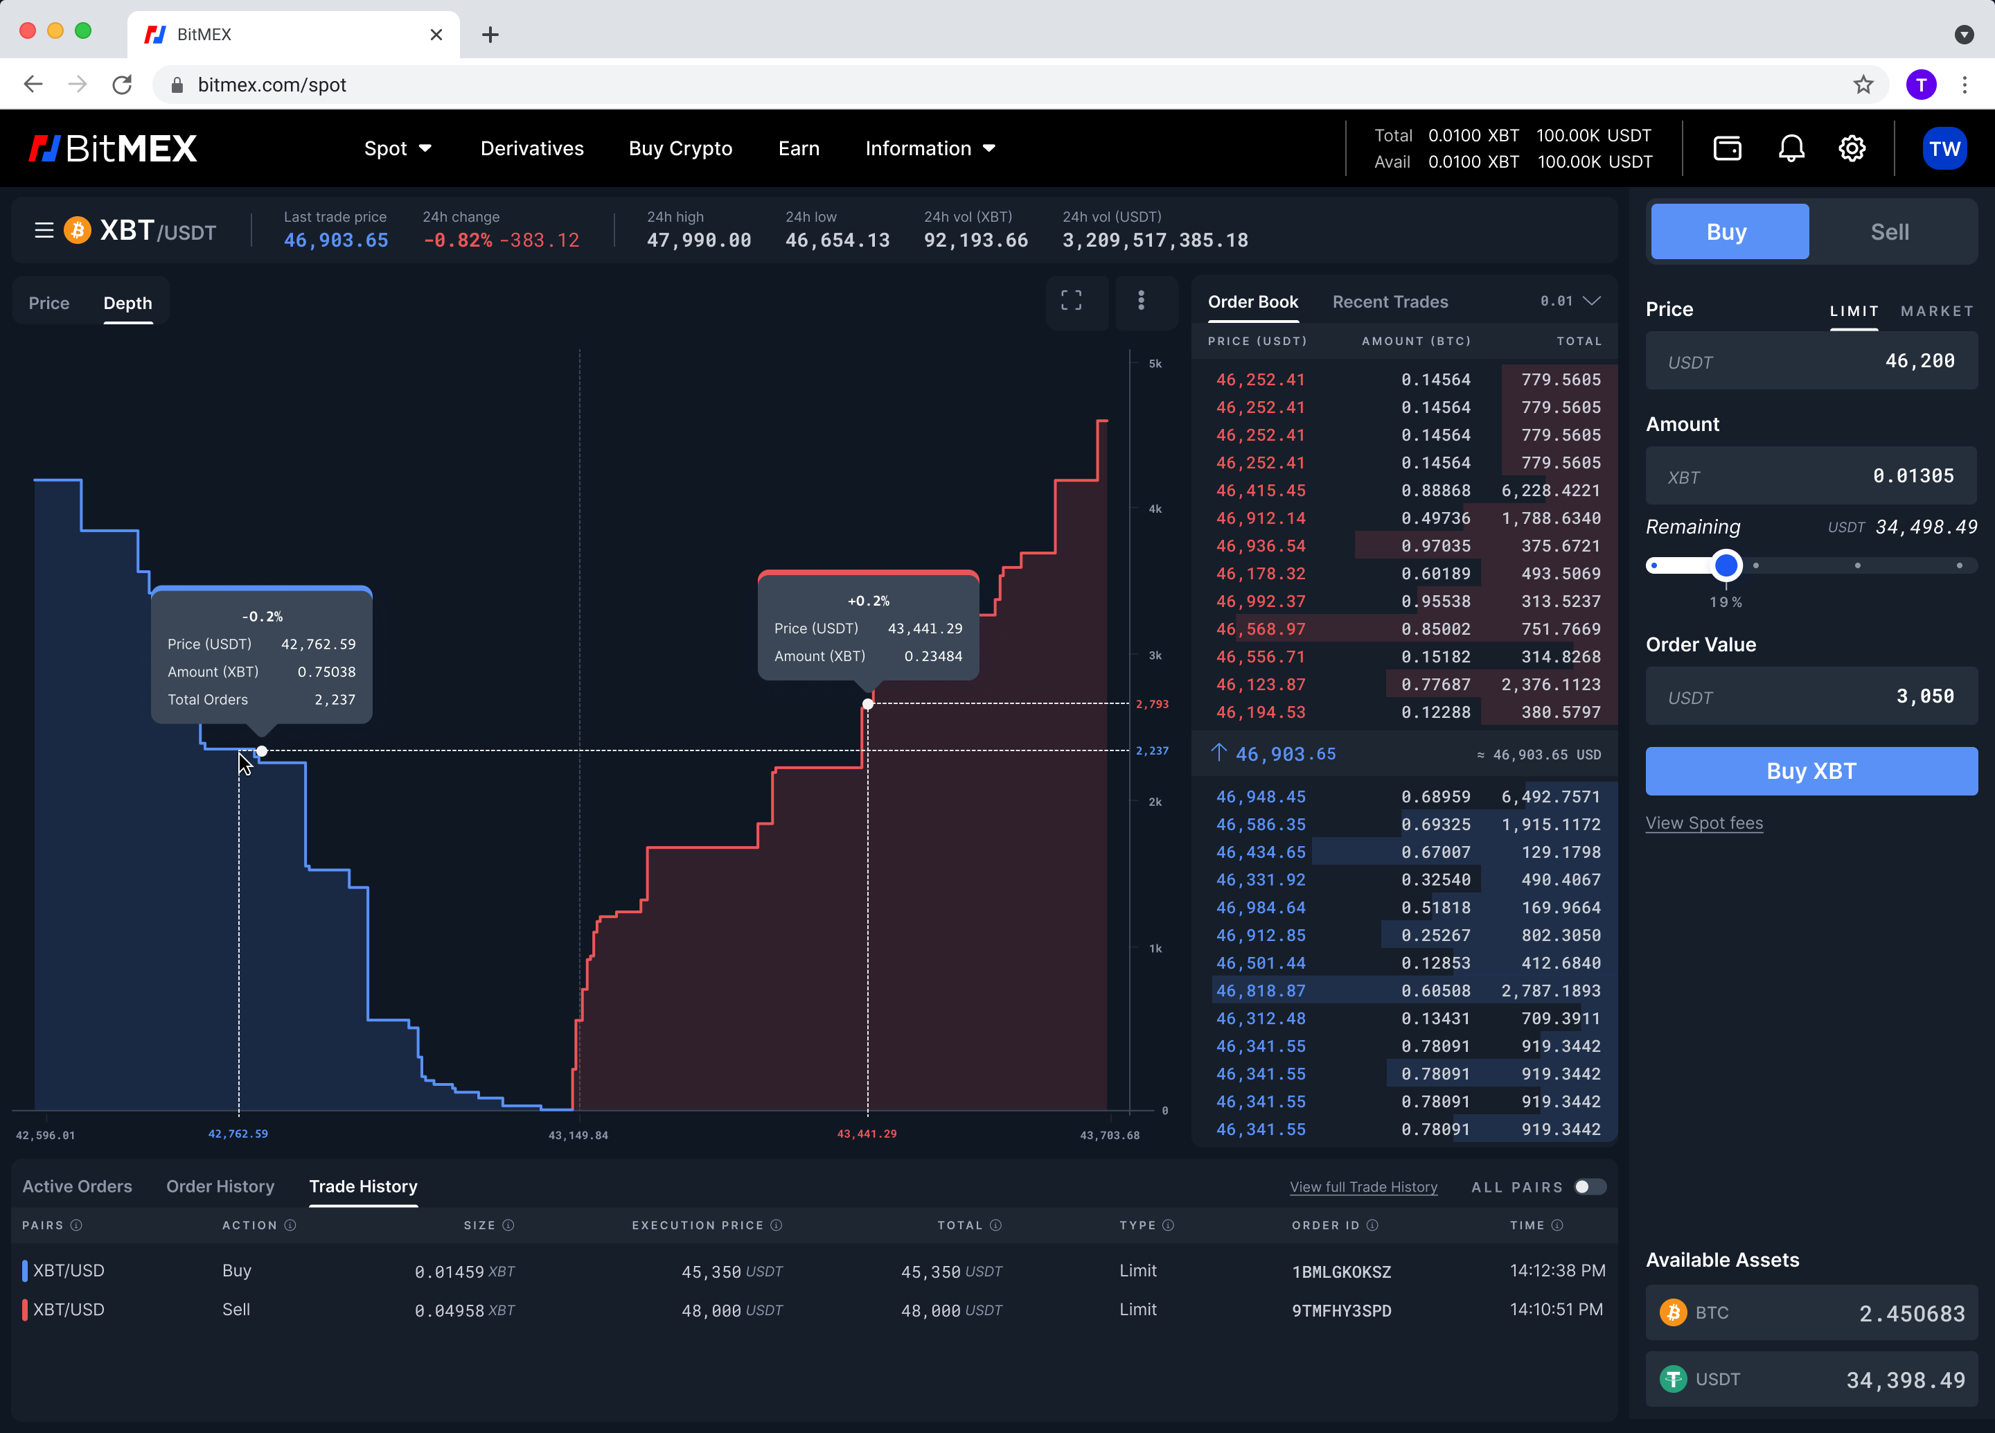Open notifications bell

pos(1791,149)
